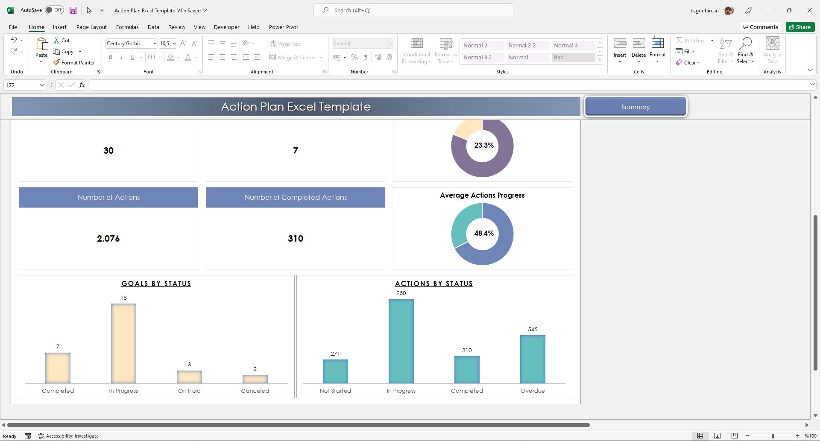The height and width of the screenshot is (441, 820).
Task: Open the Borders dropdown arrow
Action: tap(159, 57)
